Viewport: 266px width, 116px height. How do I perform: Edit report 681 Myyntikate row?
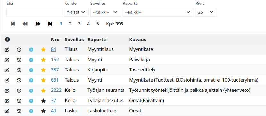[x=7, y=80]
